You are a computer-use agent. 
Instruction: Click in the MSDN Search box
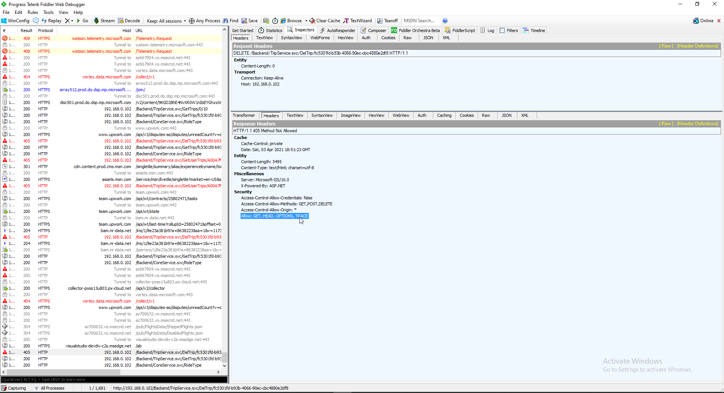tap(420, 21)
